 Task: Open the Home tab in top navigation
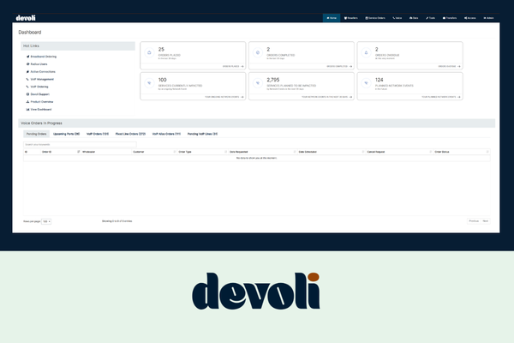pyautogui.click(x=332, y=18)
